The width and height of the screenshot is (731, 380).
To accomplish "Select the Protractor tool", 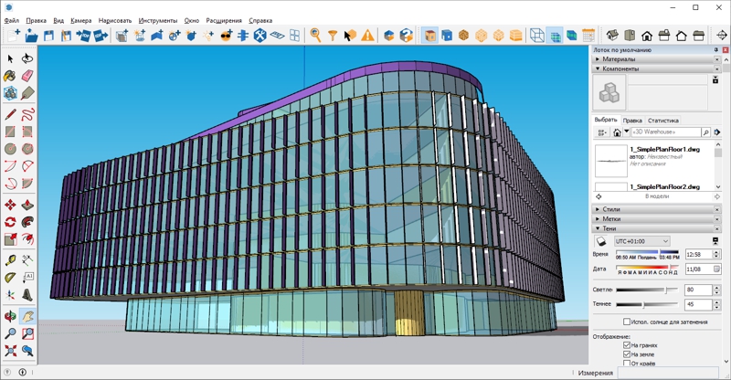I will click(x=10, y=278).
